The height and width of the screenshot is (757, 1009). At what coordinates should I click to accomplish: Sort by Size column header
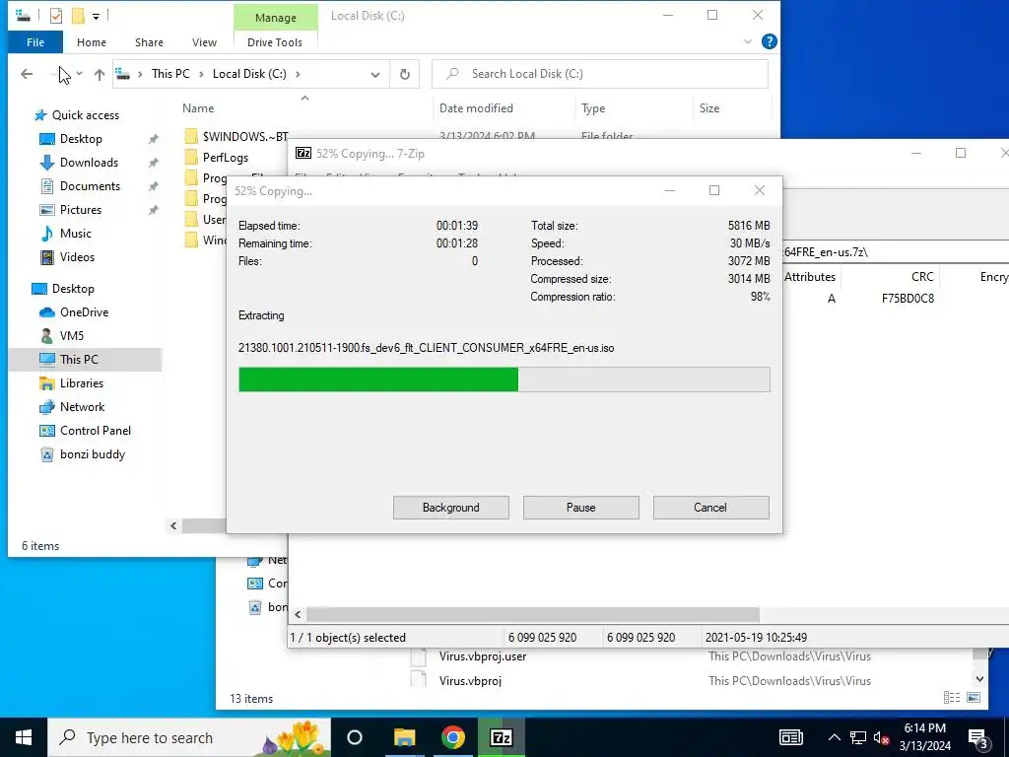[709, 108]
